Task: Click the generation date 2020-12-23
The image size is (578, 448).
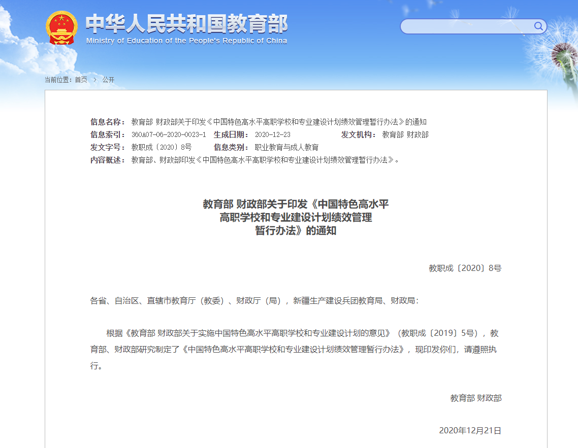Action: click(x=272, y=135)
